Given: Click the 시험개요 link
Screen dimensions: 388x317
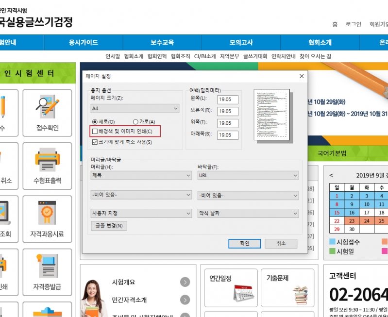Looking at the screenshot, I should [123, 282].
